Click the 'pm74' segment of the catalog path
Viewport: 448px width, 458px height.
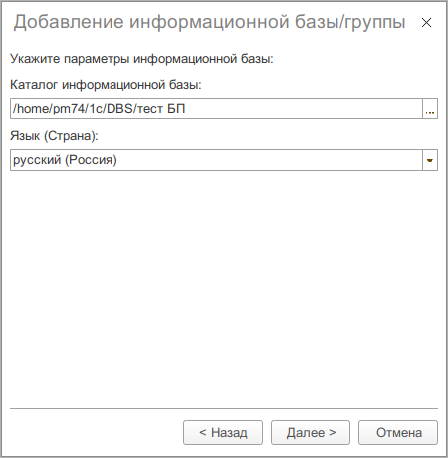(69, 109)
